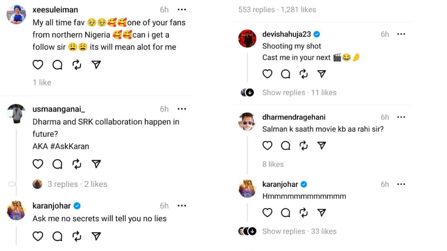Reply to xeesuleiman's fan comment
This screenshot has height=251, width=447.
click(57, 65)
